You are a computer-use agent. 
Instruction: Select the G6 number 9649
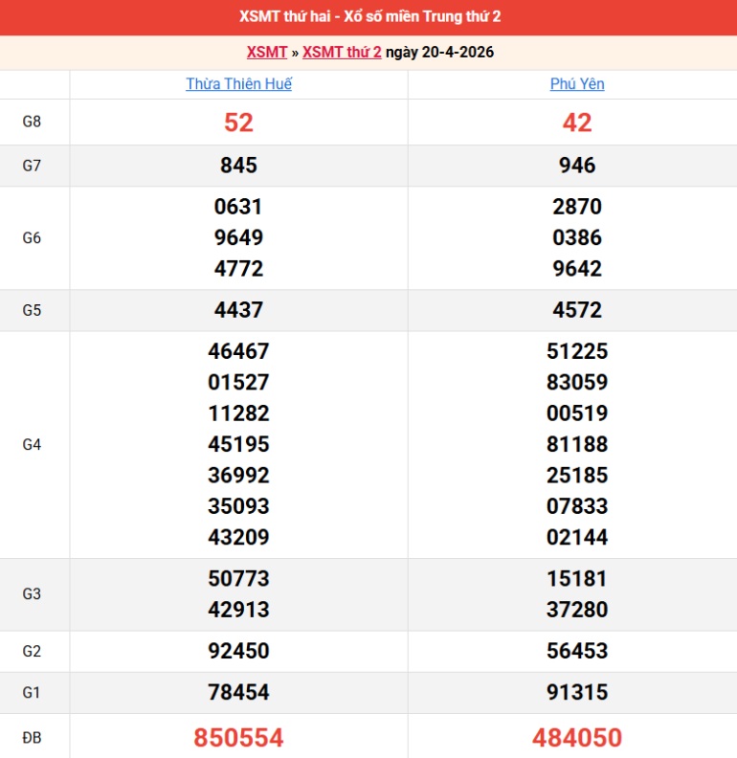pos(238,237)
